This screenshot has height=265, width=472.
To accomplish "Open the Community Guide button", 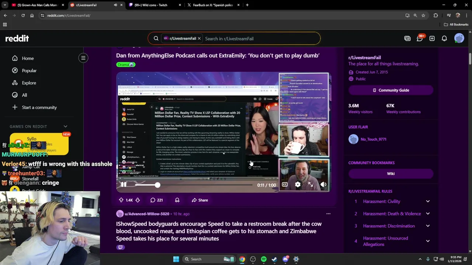I will click(391, 90).
